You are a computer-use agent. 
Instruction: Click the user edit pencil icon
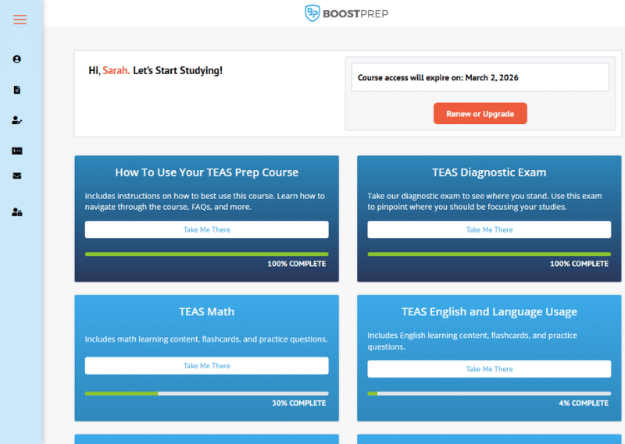coord(16,120)
